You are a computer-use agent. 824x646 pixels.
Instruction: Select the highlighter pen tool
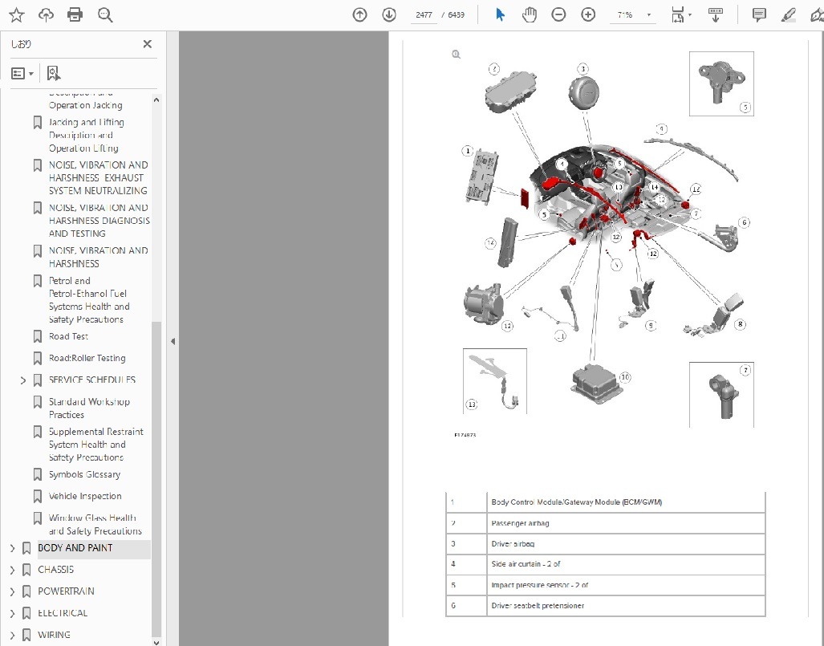coord(788,14)
